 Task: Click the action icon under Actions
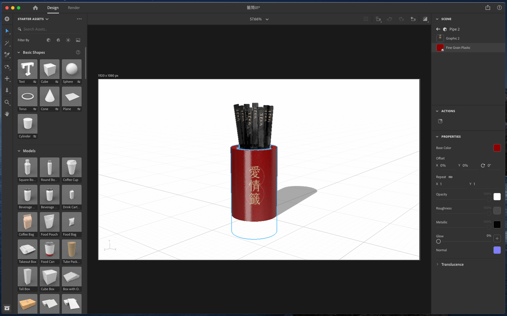tap(440, 121)
